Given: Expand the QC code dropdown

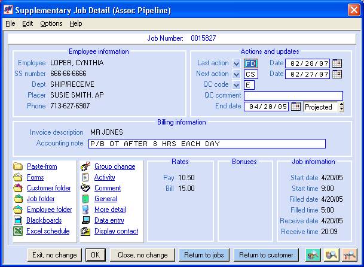Looking at the screenshot, I should (236, 85).
